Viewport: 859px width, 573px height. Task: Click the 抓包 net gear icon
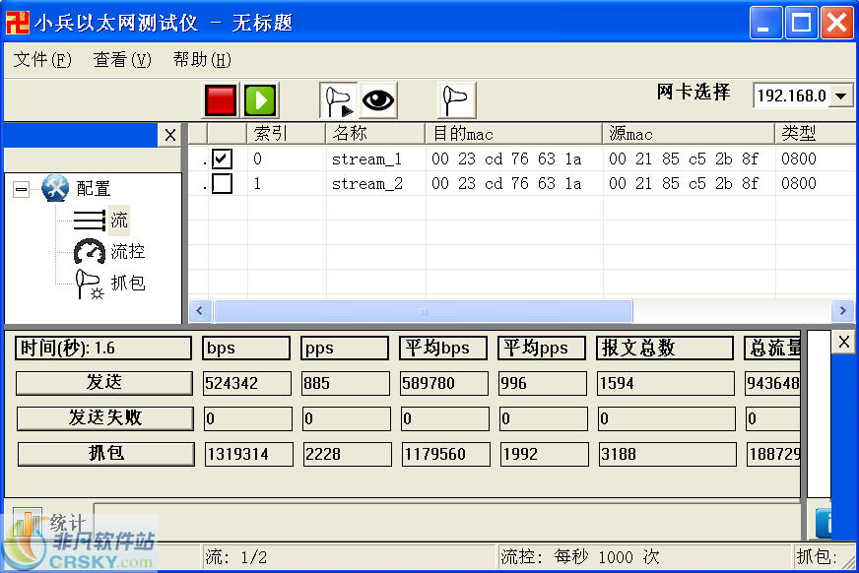coord(90,284)
